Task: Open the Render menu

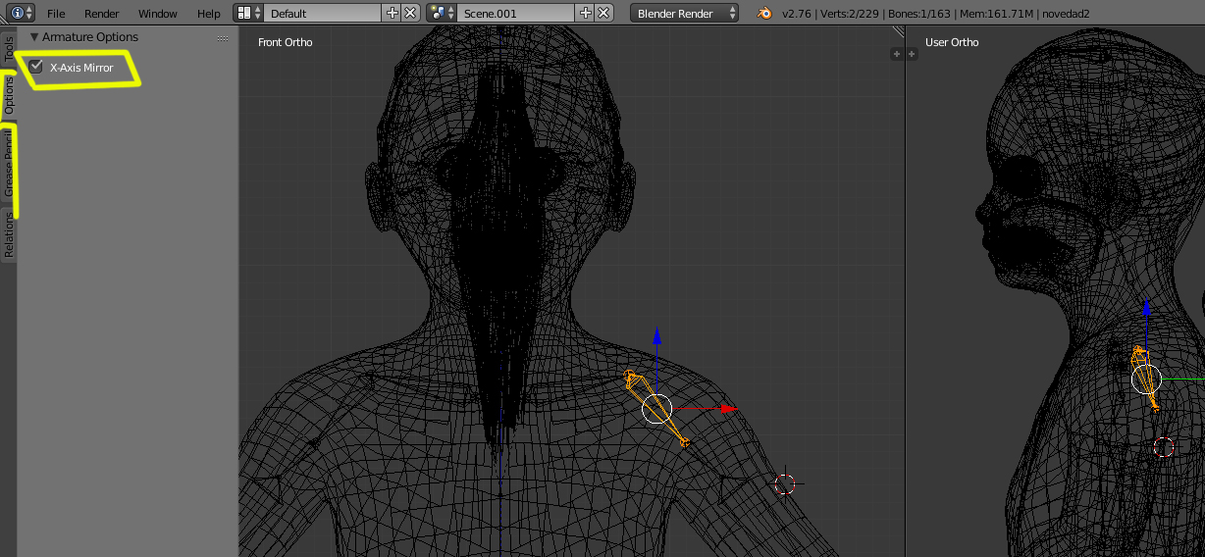Action: click(x=101, y=14)
